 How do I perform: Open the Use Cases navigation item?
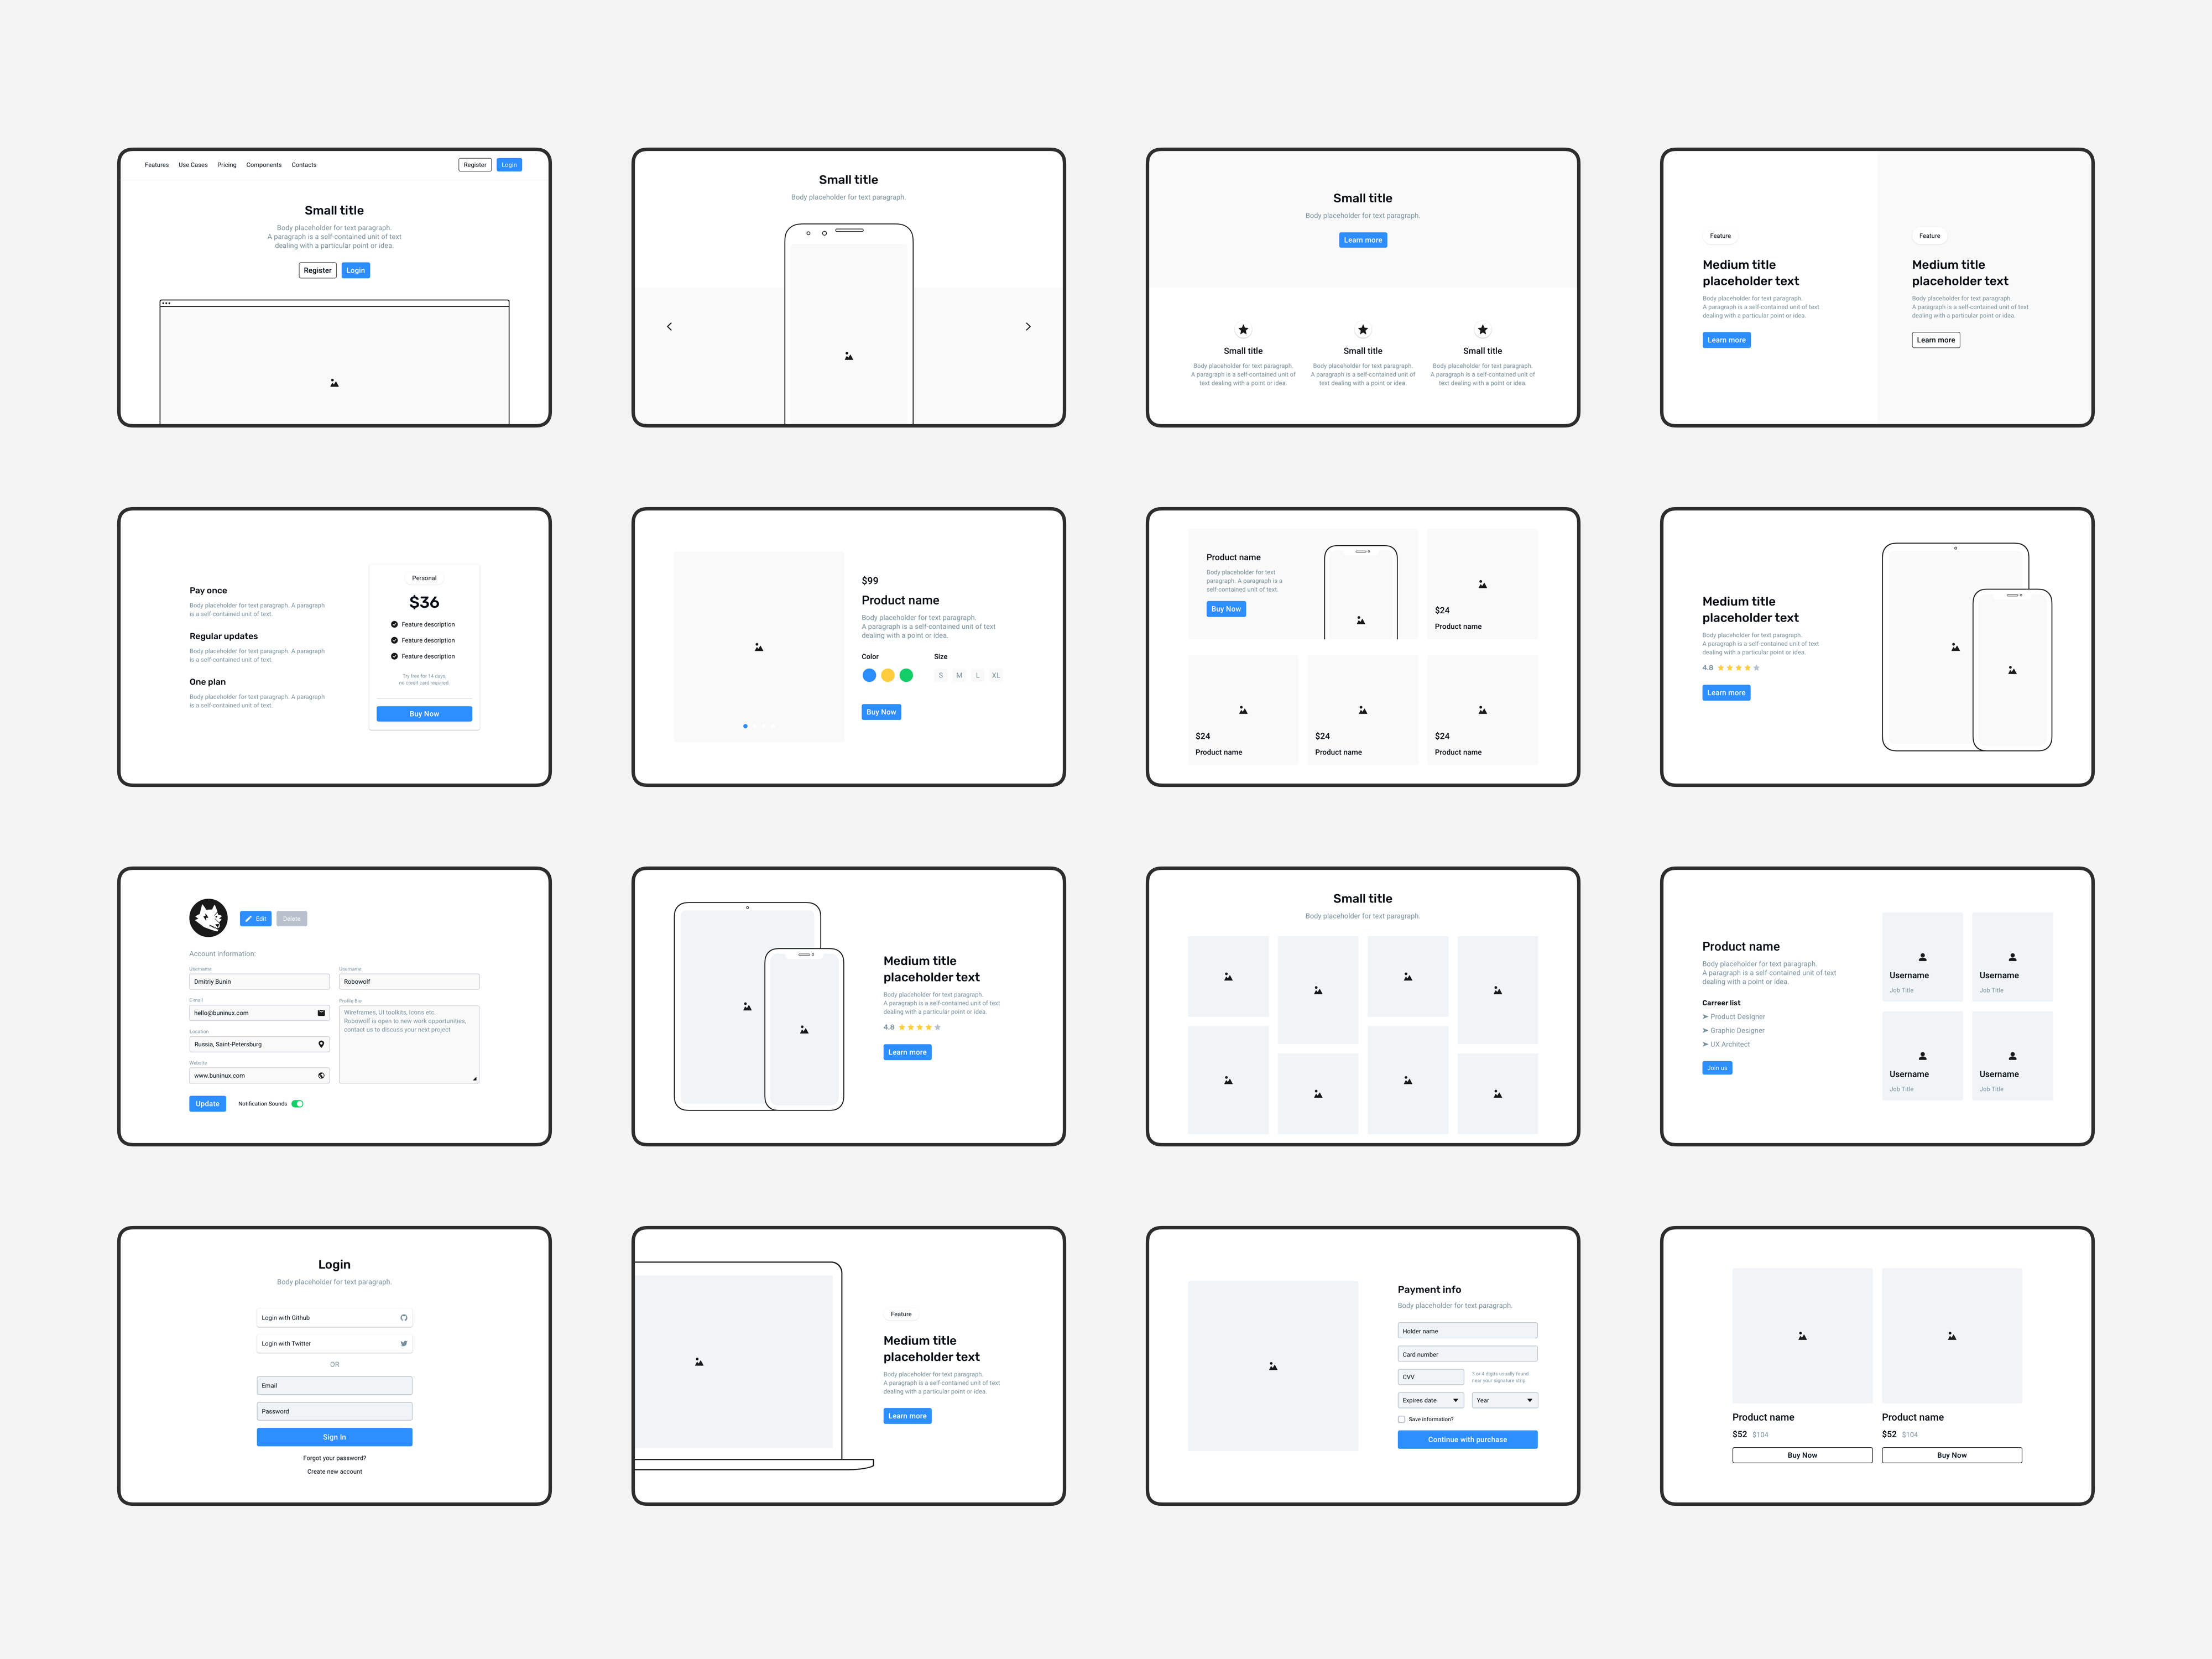pos(193,165)
